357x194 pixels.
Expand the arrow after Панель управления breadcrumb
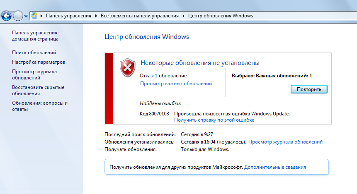coord(96,16)
